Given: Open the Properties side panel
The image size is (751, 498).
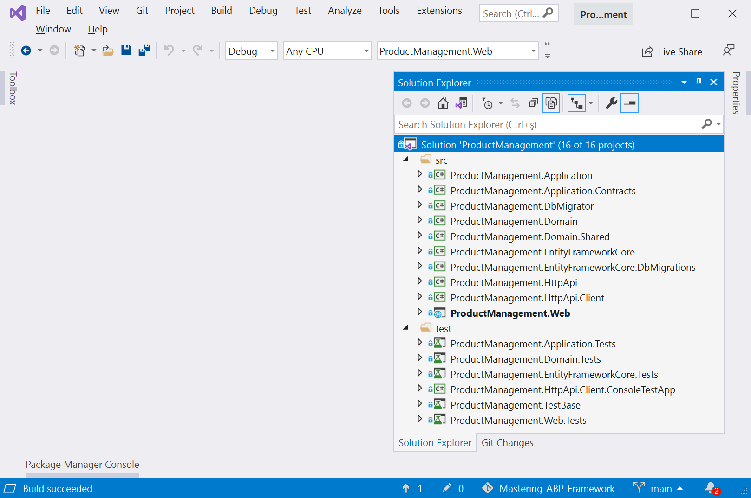Looking at the screenshot, I should [736, 93].
